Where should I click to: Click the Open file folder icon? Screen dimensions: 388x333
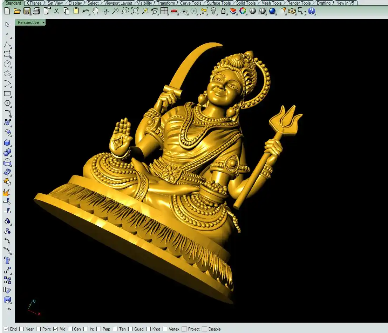coord(16,11)
